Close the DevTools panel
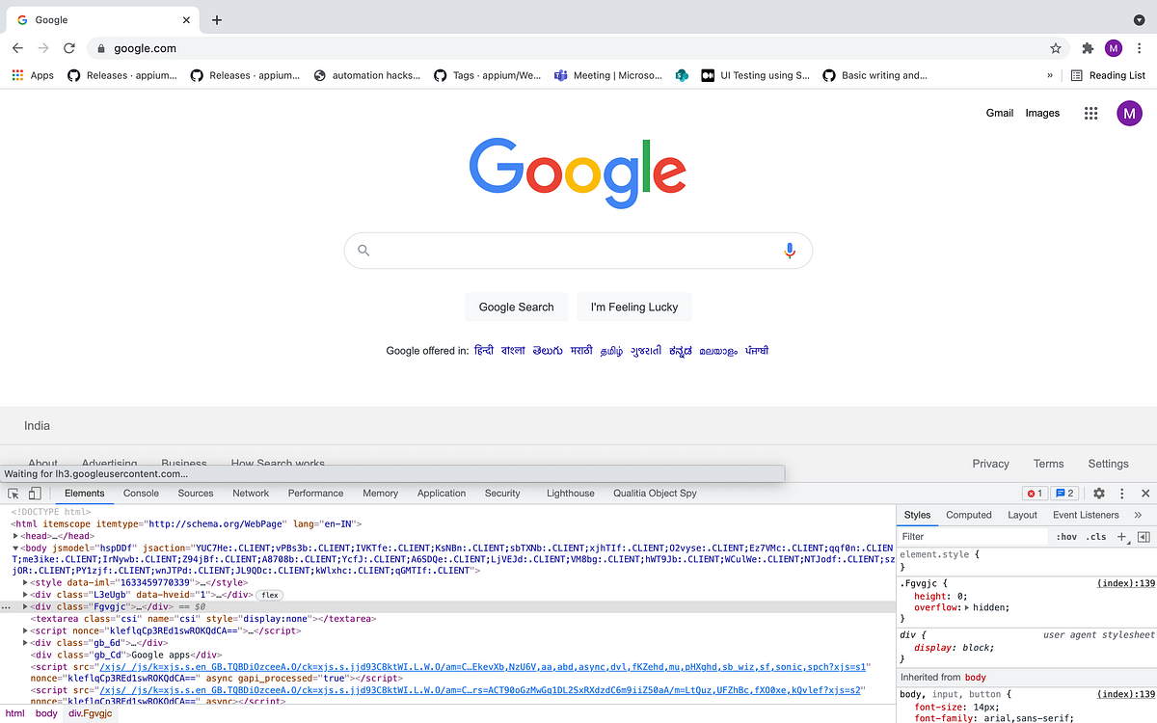 [x=1145, y=493]
